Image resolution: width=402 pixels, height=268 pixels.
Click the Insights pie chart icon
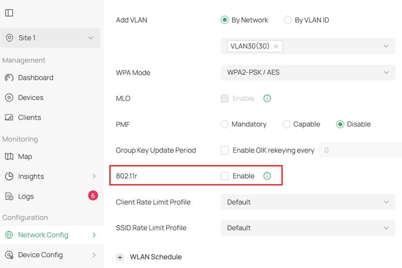[9, 176]
